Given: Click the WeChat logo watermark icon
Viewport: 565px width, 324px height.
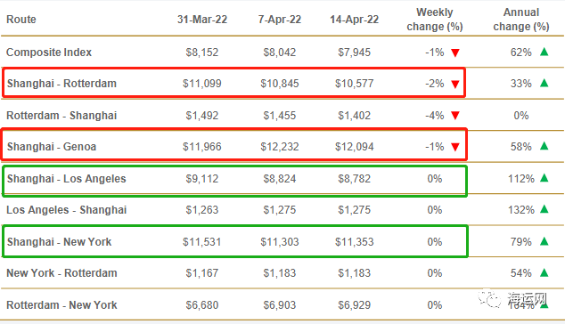Looking at the screenshot, I should (489, 299).
